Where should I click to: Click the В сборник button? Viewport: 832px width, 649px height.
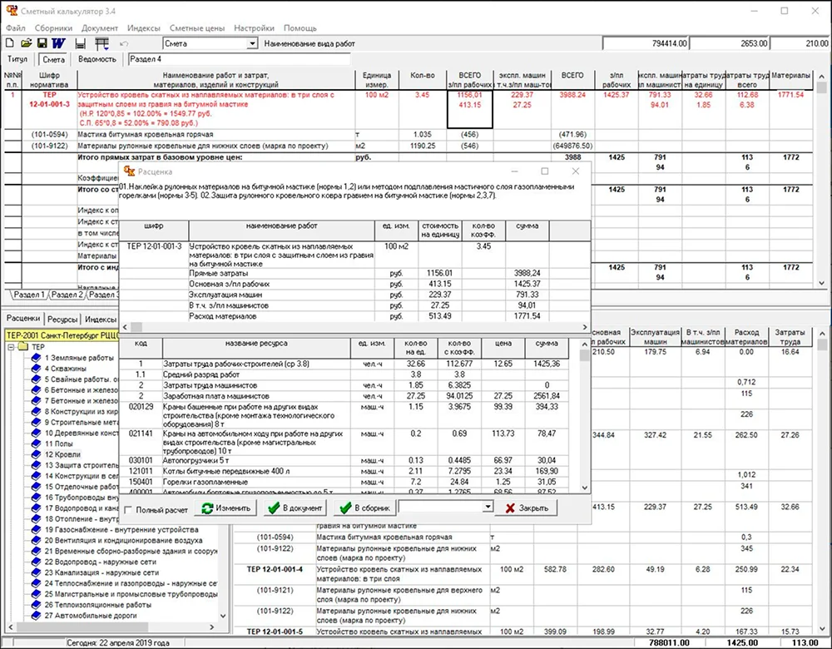[x=365, y=508]
